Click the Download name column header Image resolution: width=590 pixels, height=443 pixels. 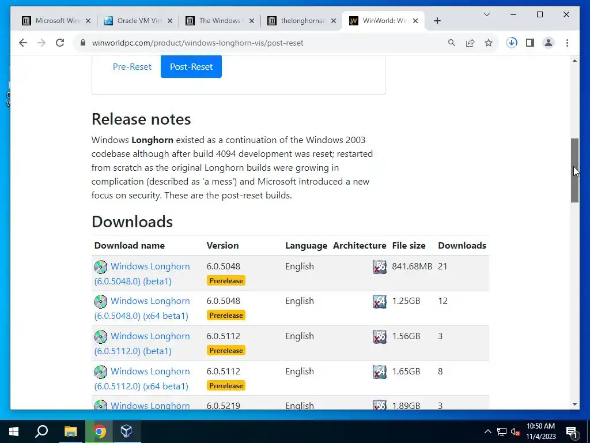130,246
